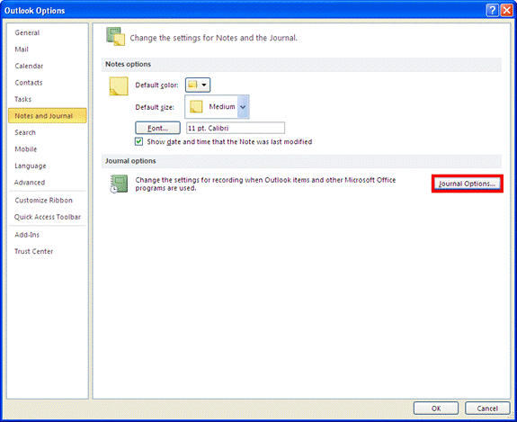Click the Notes and Journal header icon
This screenshot has width=517, height=422.
pos(115,36)
